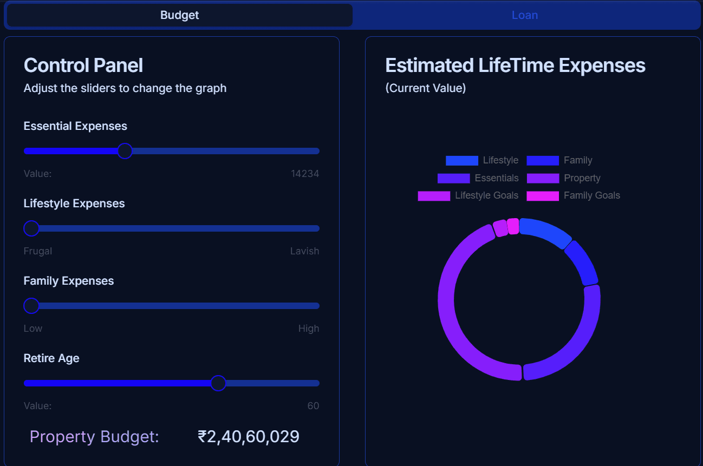Click the Low label under Family Expenses
Viewport: 703px width, 466px height.
33,329
